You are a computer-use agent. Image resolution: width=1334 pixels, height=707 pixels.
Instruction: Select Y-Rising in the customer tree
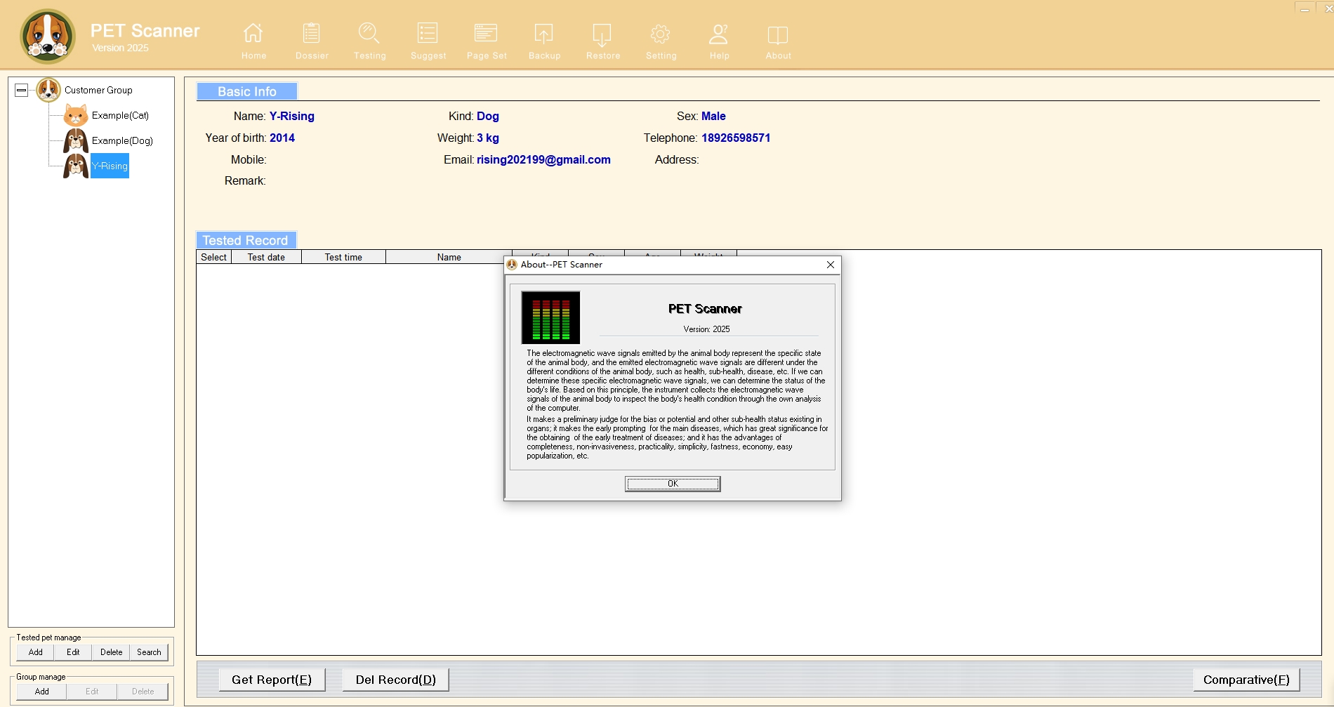point(110,166)
